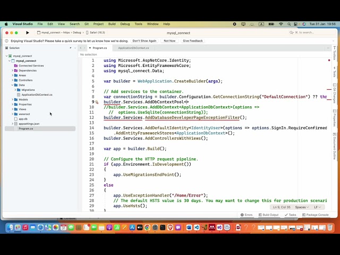Viewport: 340px width, 255px height.
Task: Open Terminal from the Dock
Action: 163,227
